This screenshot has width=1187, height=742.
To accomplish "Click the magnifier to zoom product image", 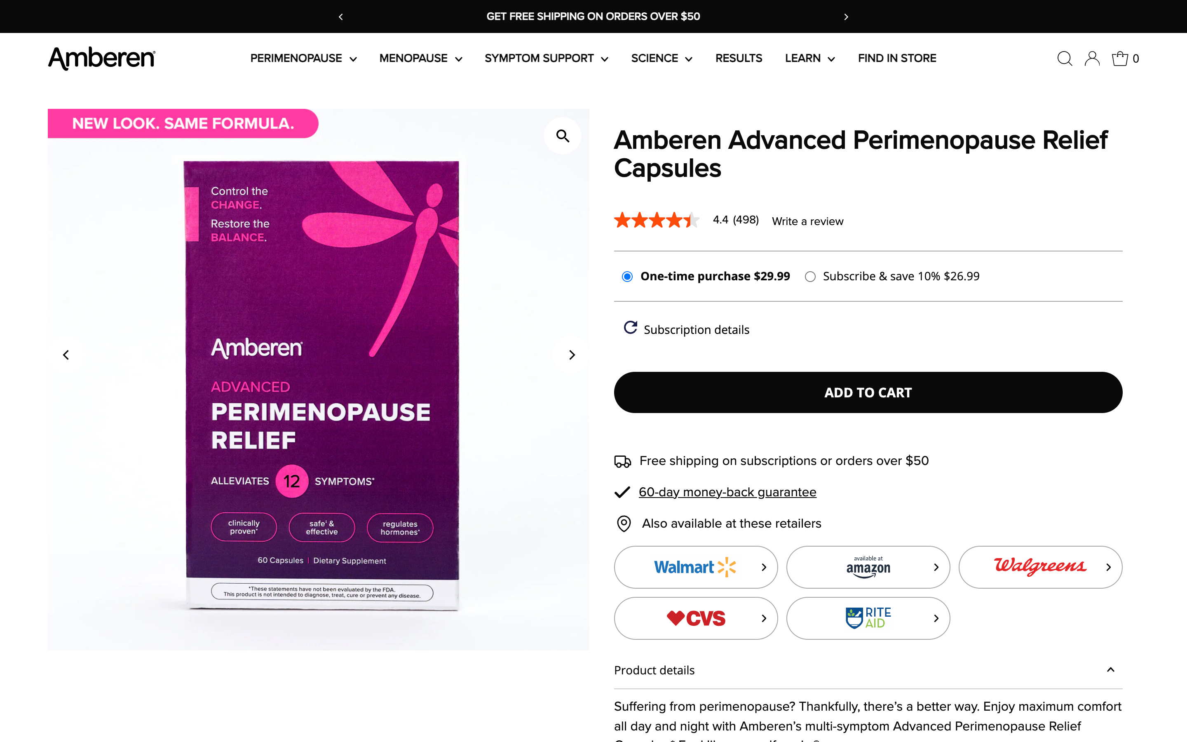I will (x=562, y=136).
